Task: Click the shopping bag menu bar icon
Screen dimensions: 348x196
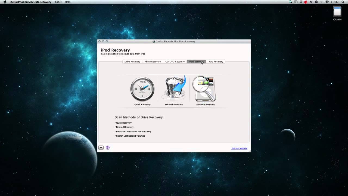Action: click(x=316, y=2)
